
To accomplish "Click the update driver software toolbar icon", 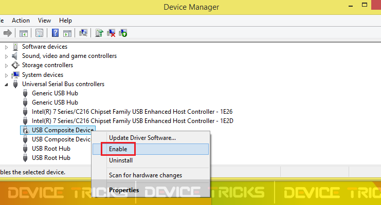I will (99, 33).
